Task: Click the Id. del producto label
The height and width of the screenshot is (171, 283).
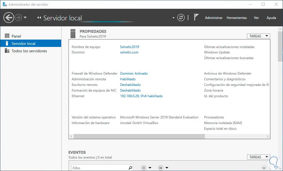Action: (x=216, y=96)
